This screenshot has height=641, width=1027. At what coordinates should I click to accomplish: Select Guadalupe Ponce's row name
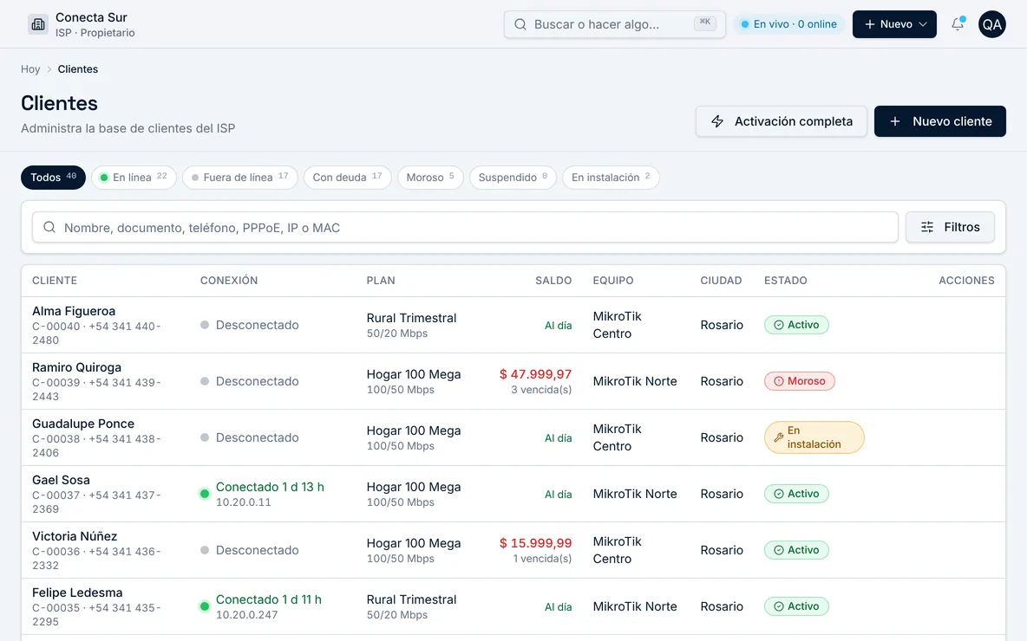[83, 424]
